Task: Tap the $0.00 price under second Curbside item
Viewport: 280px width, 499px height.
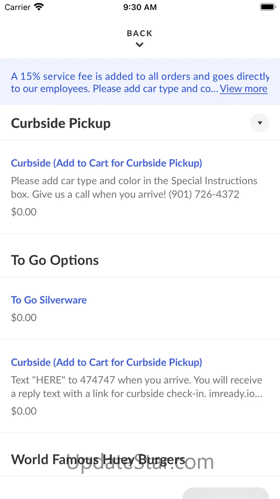Action: 24,411
